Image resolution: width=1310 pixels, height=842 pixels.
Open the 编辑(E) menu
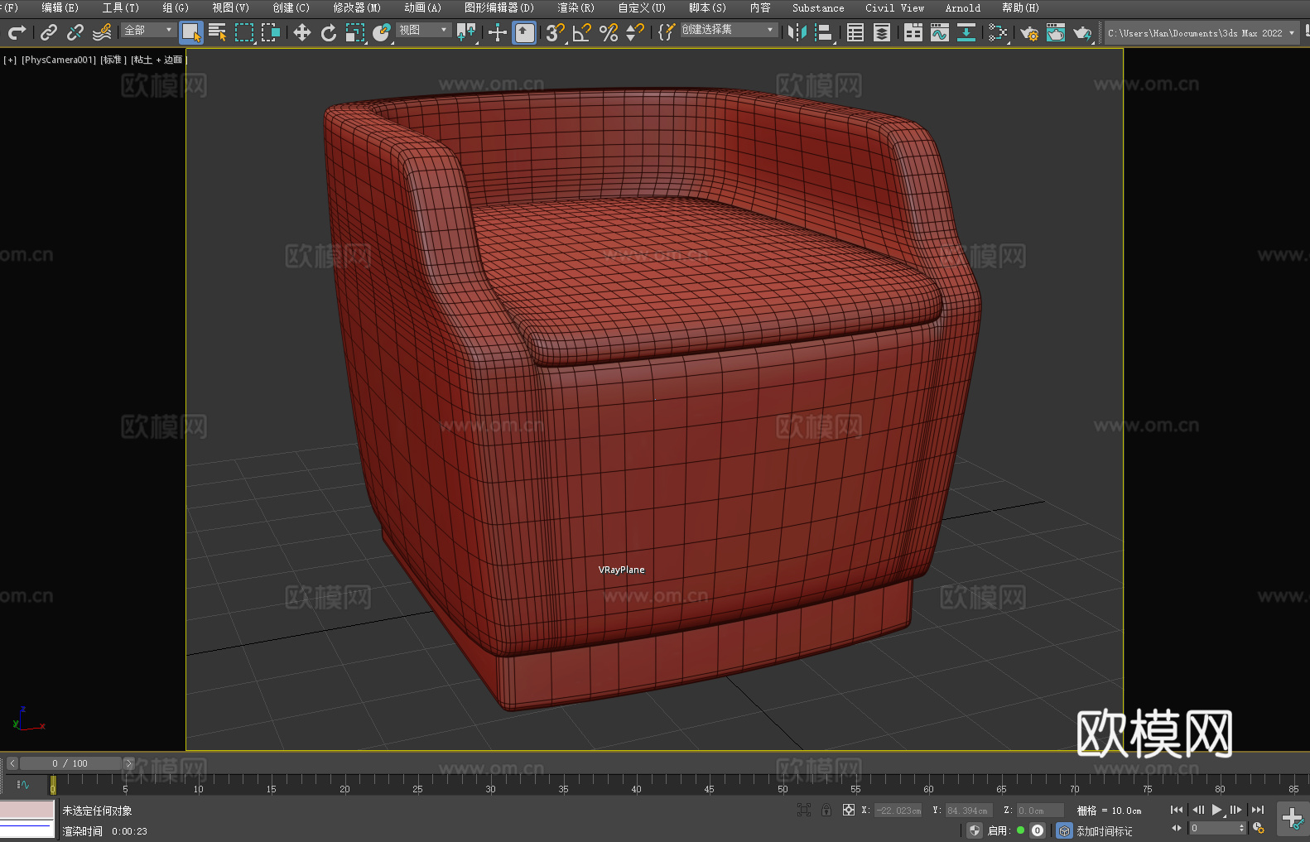(60, 7)
